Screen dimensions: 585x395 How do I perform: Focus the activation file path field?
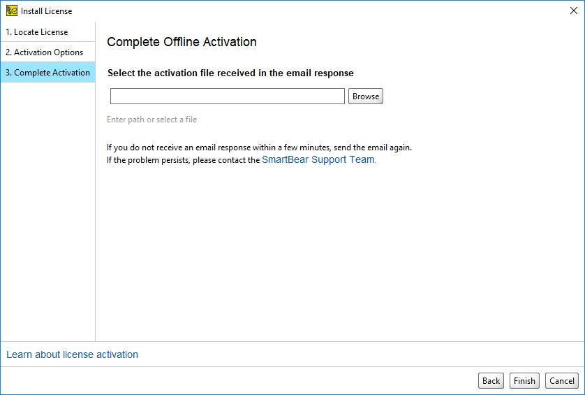click(227, 96)
